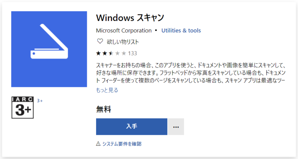Click the IARC 3+ rating badge

click(x=22, y=107)
